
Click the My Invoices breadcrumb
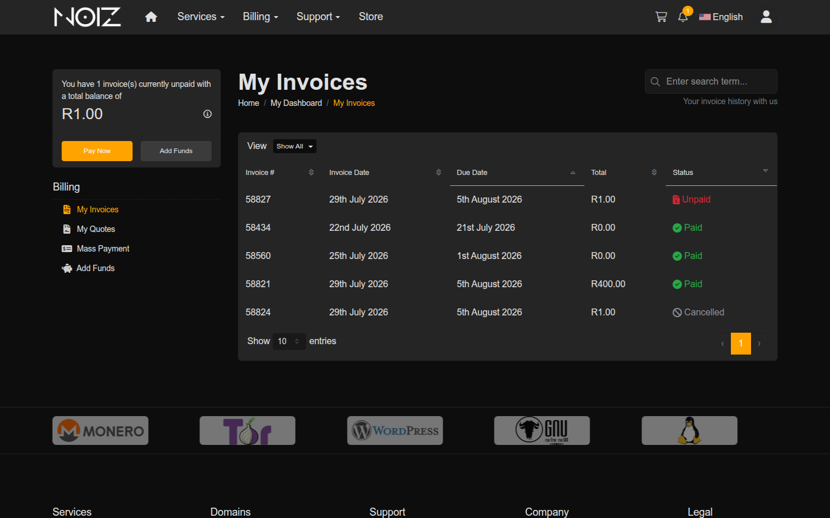coord(354,103)
